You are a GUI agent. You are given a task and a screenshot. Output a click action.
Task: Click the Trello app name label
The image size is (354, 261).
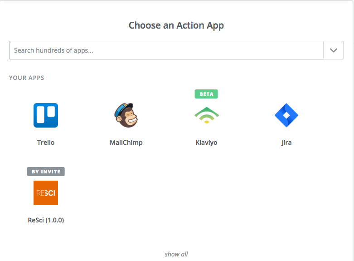[46, 143]
